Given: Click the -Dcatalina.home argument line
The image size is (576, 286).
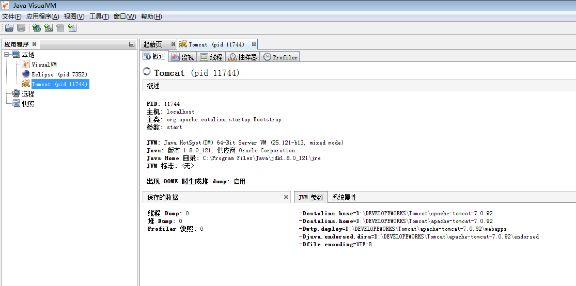Looking at the screenshot, I should pos(396,221).
